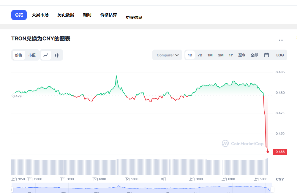Image resolution: width=297 pixels, height=193 pixels.
Task: Click the red endpoint dot on price line
Action: pyautogui.click(x=268, y=152)
